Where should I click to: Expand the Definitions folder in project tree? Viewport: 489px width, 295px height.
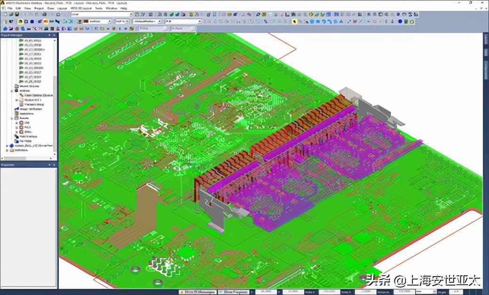(7, 150)
